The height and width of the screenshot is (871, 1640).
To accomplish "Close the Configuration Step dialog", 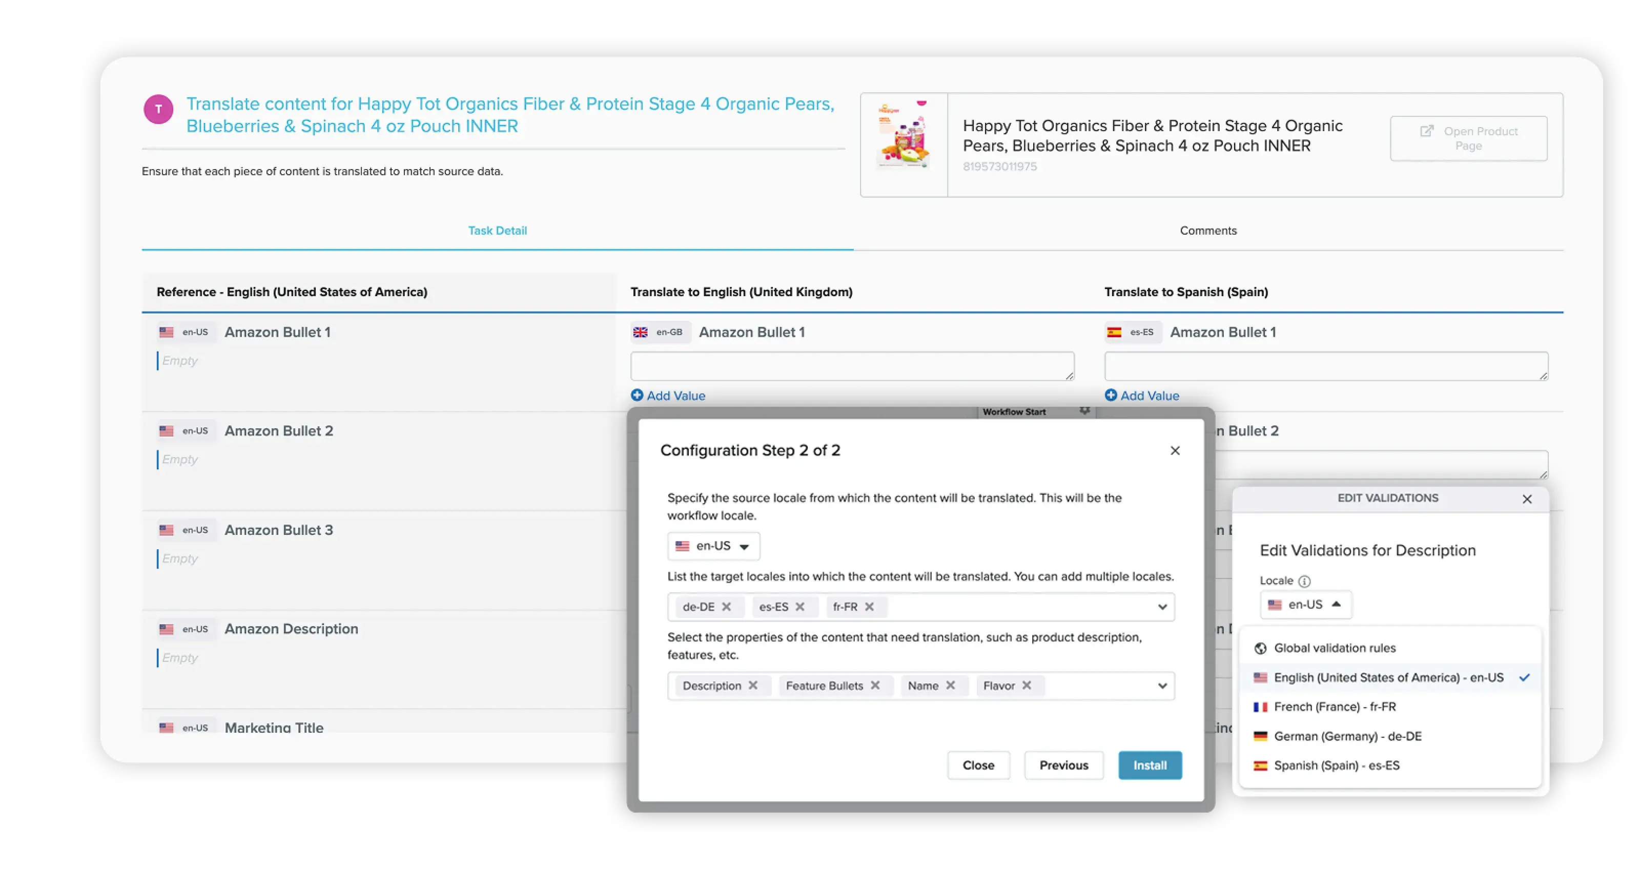I will coord(1175,451).
